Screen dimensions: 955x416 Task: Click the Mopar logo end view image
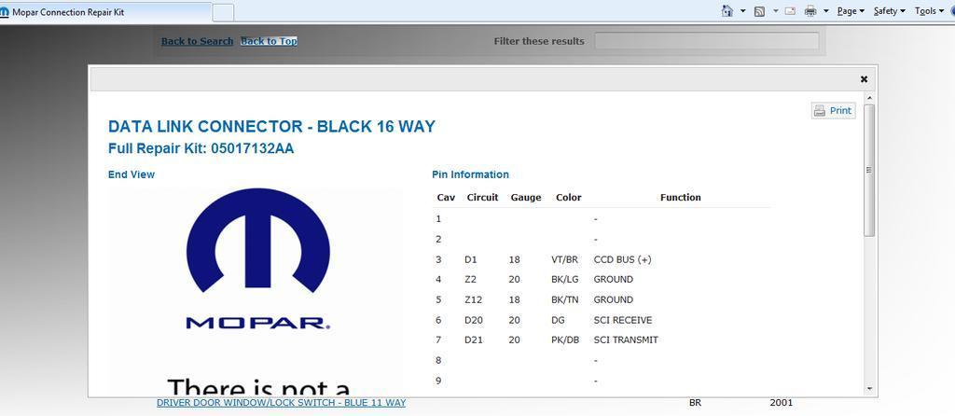coord(256,291)
